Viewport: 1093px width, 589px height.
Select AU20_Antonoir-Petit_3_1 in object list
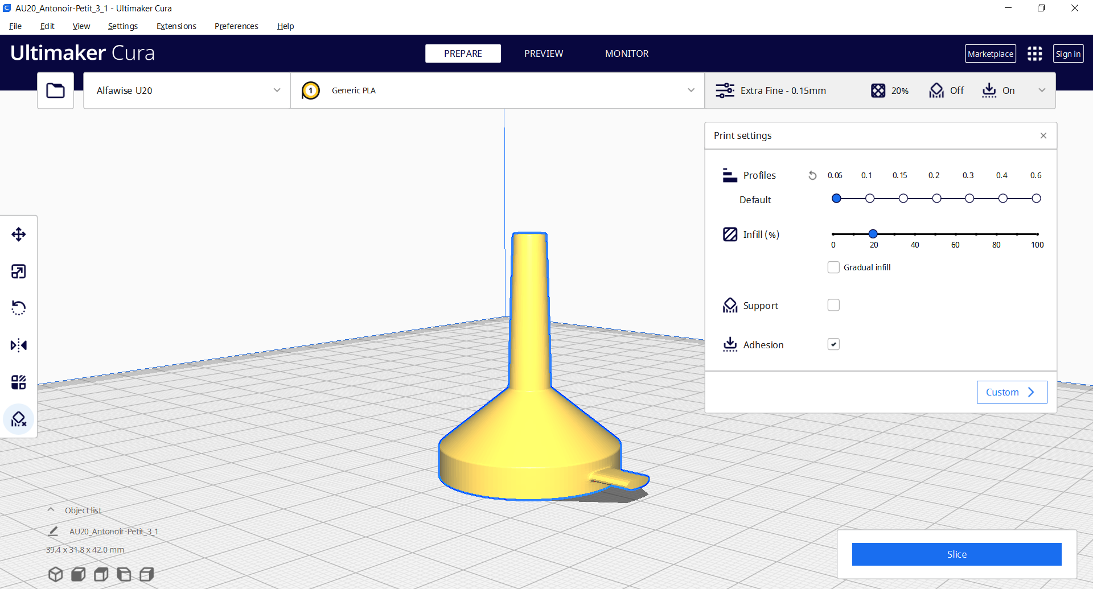(x=114, y=531)
